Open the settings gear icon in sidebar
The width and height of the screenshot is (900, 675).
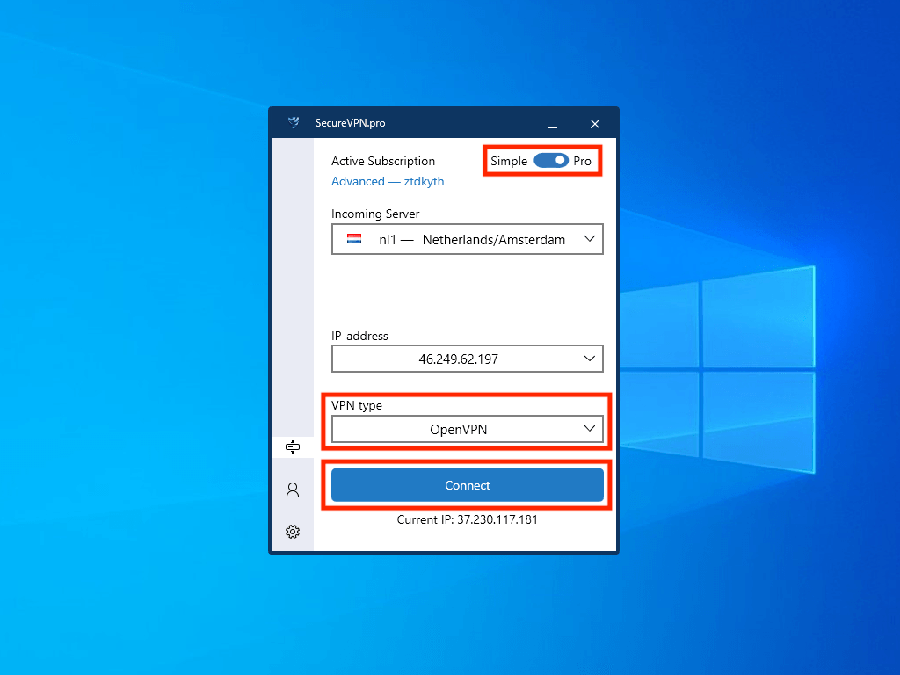[293, 532]
